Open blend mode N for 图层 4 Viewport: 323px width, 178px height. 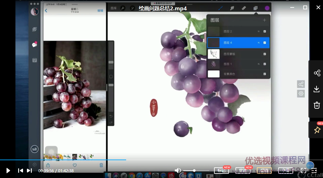pos(258,43)
